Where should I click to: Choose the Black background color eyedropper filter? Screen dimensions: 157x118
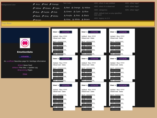(37, 16)
